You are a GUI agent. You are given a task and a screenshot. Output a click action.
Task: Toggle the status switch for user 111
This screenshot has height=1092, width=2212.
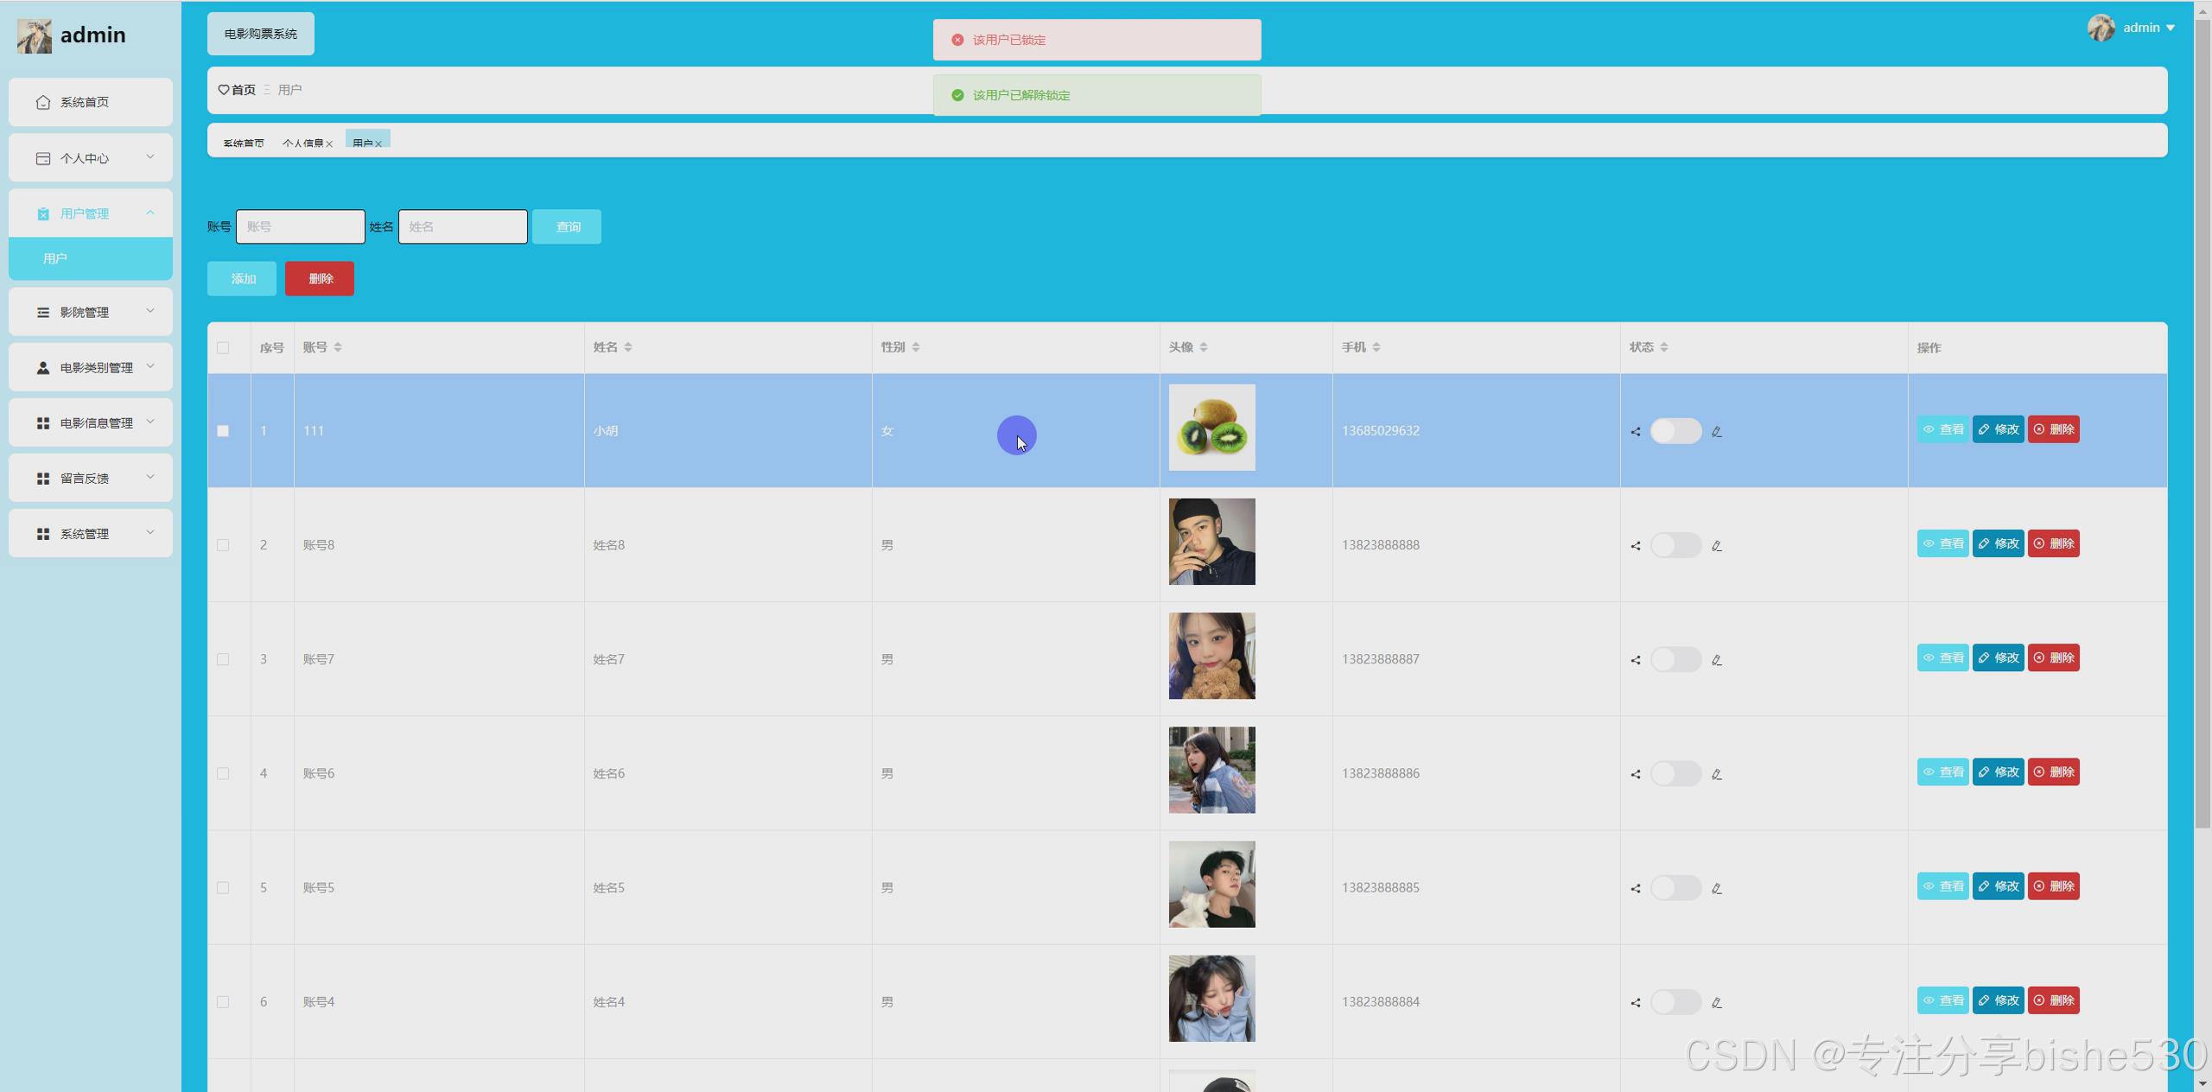1675,431
